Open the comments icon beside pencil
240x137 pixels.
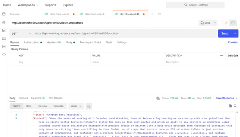(x=233, y=23)
